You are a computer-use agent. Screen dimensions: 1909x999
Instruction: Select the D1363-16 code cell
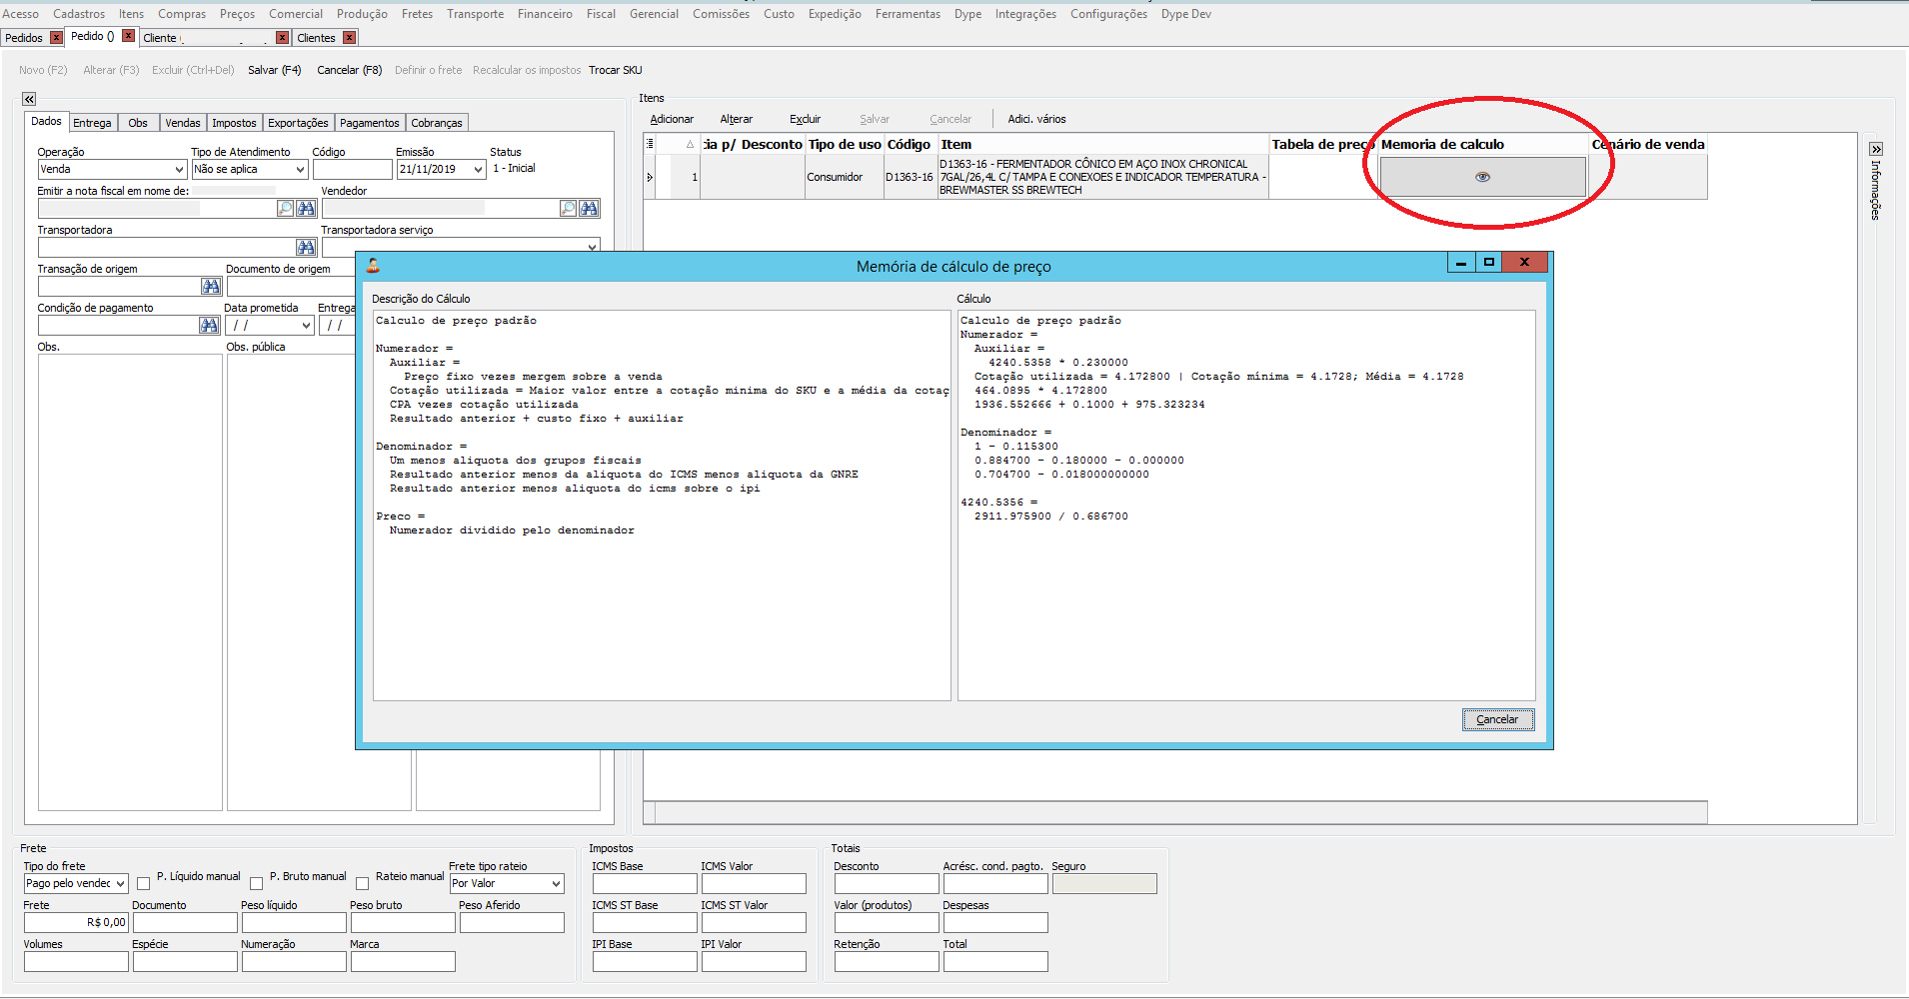tap(910, 178)
